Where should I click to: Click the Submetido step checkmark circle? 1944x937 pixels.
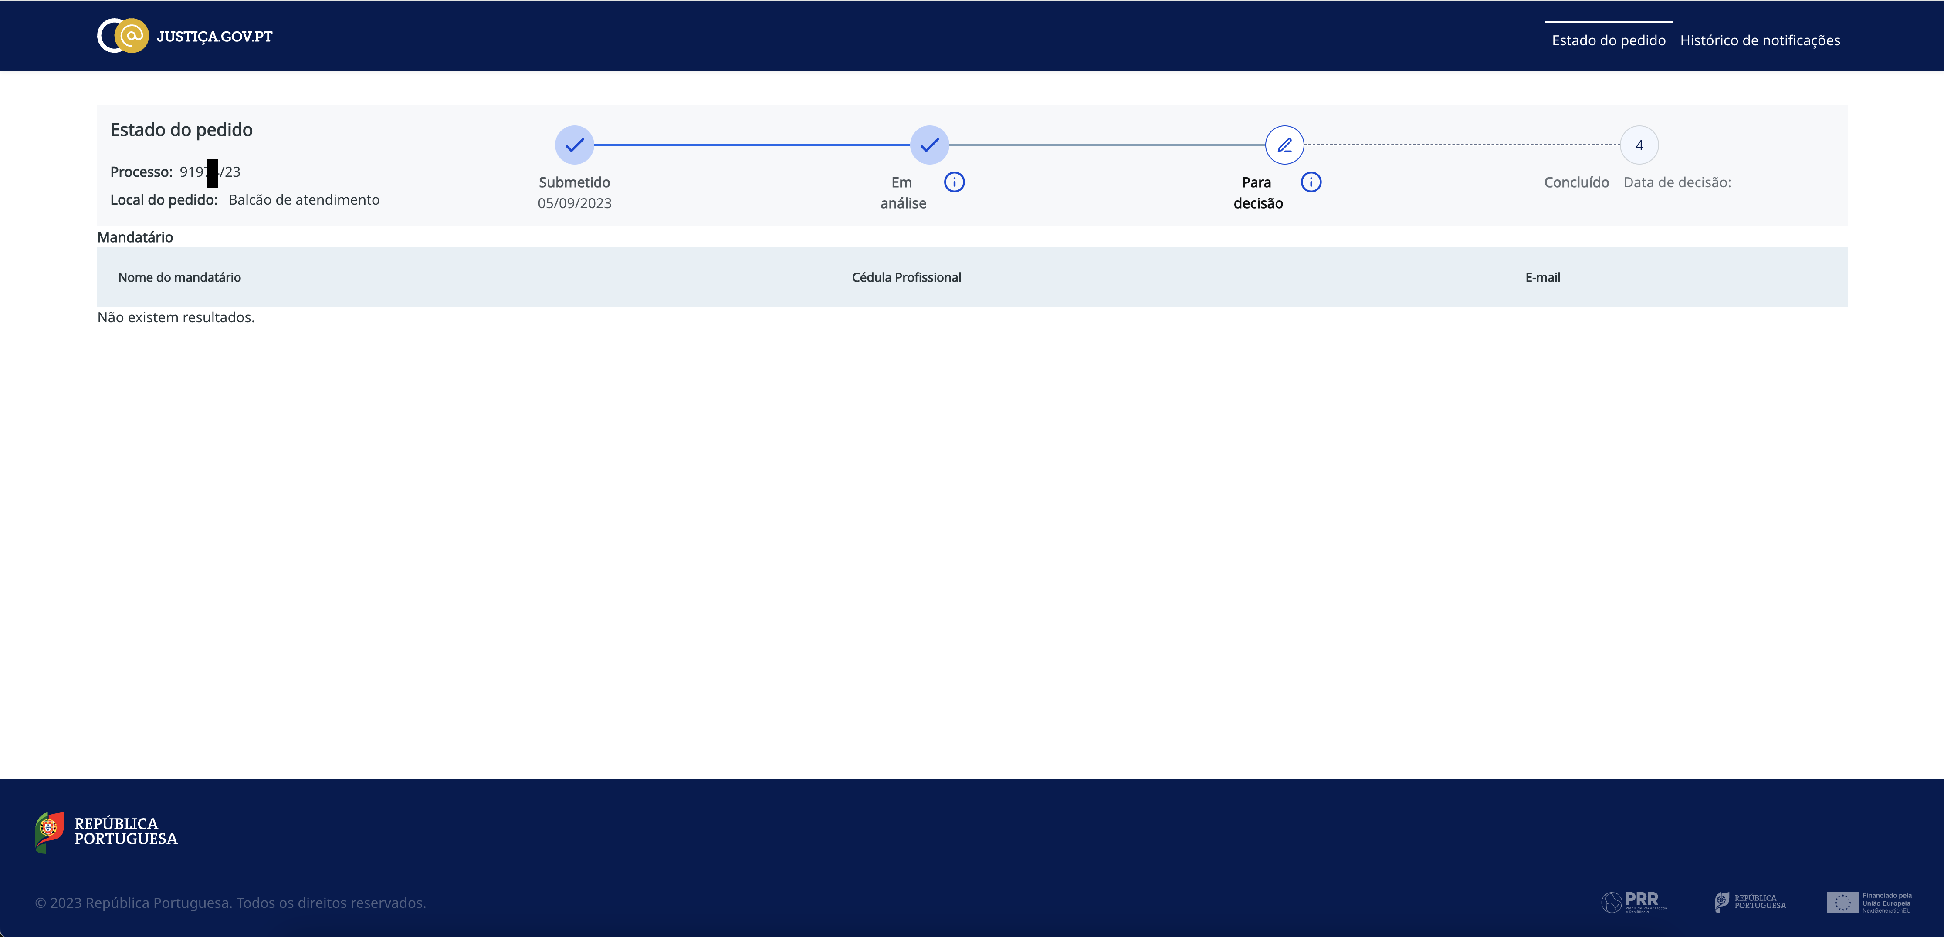(574, 145)
